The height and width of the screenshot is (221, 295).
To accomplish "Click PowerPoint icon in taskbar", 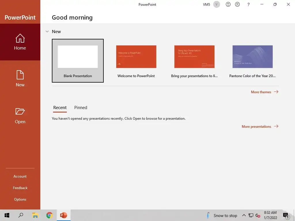I will pos(64,215).
